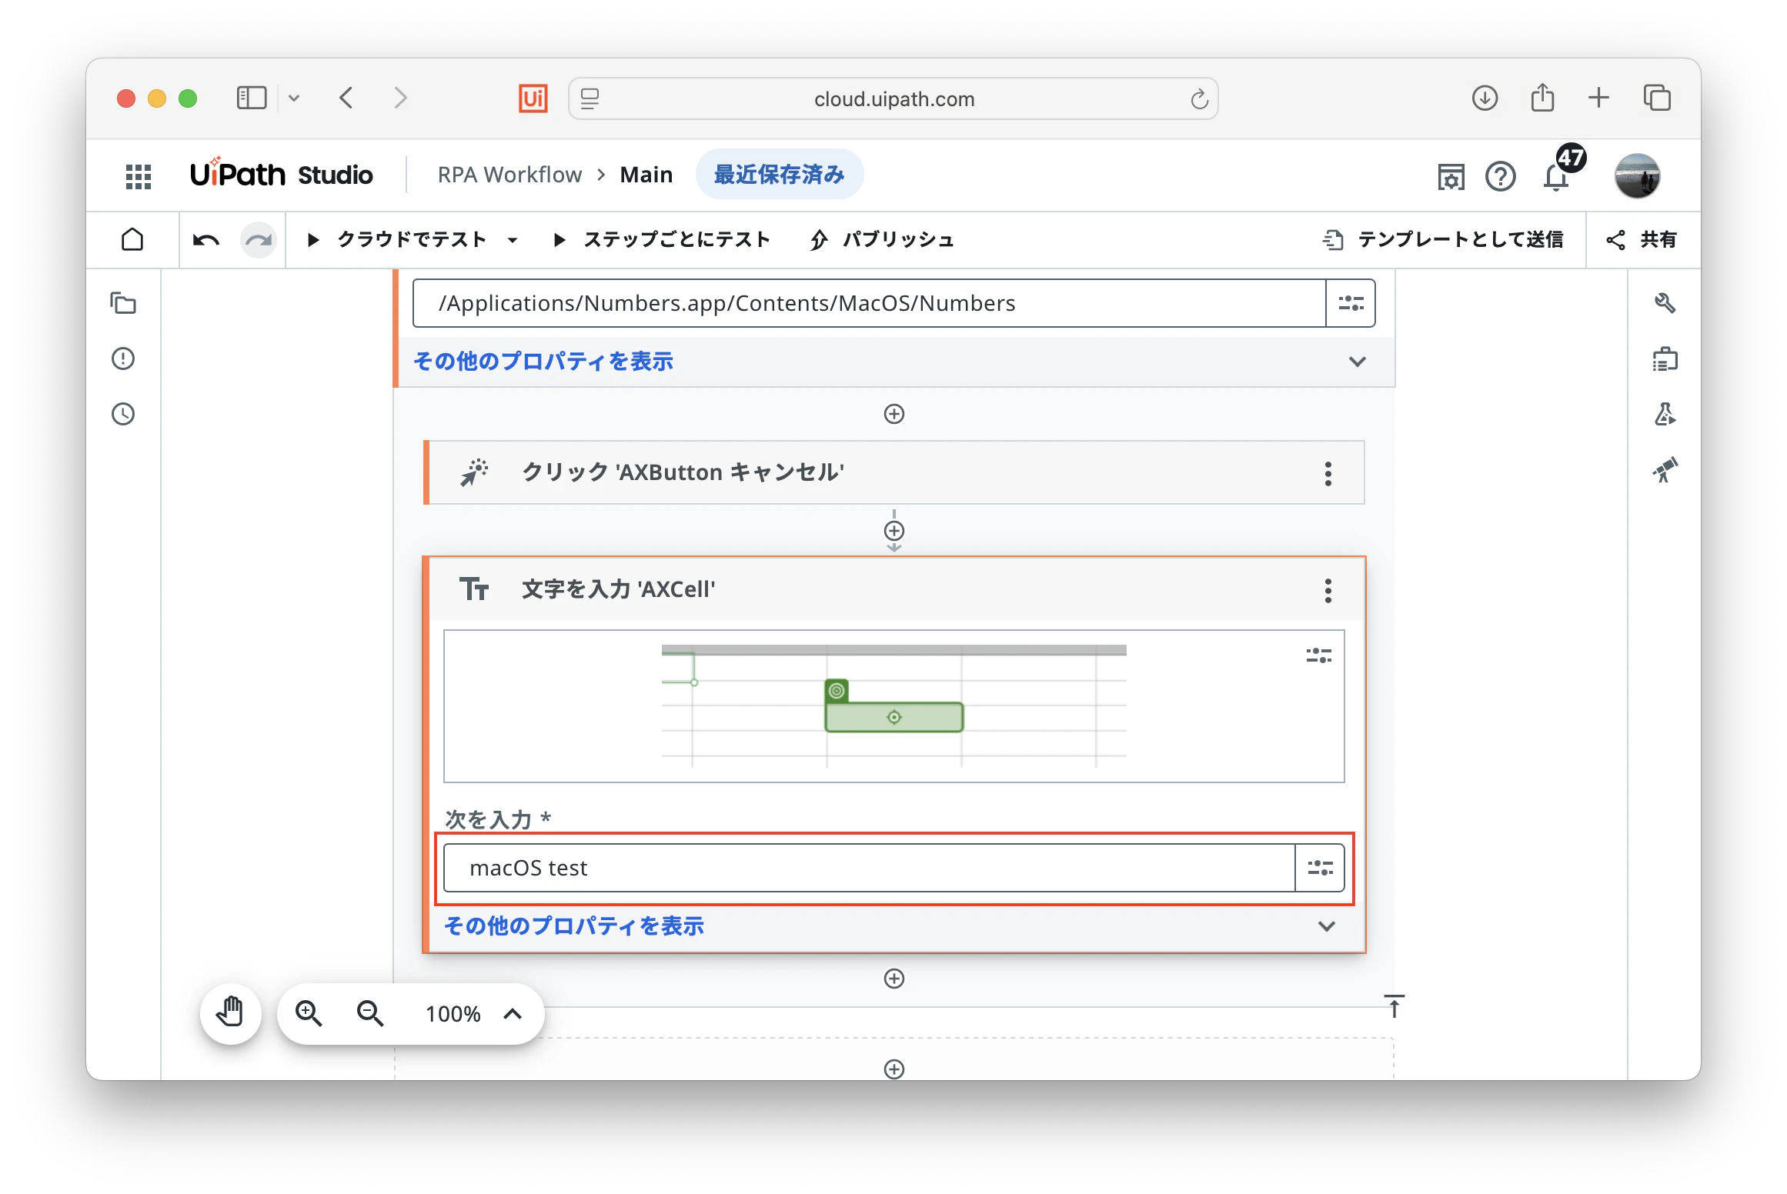Click the Numbers application path input field

coord(870,303)
